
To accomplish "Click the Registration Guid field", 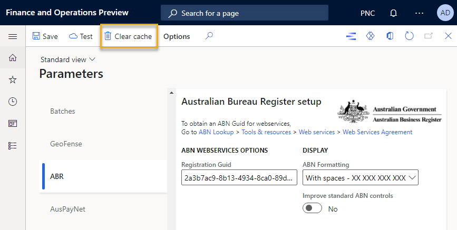I will 239,177.
